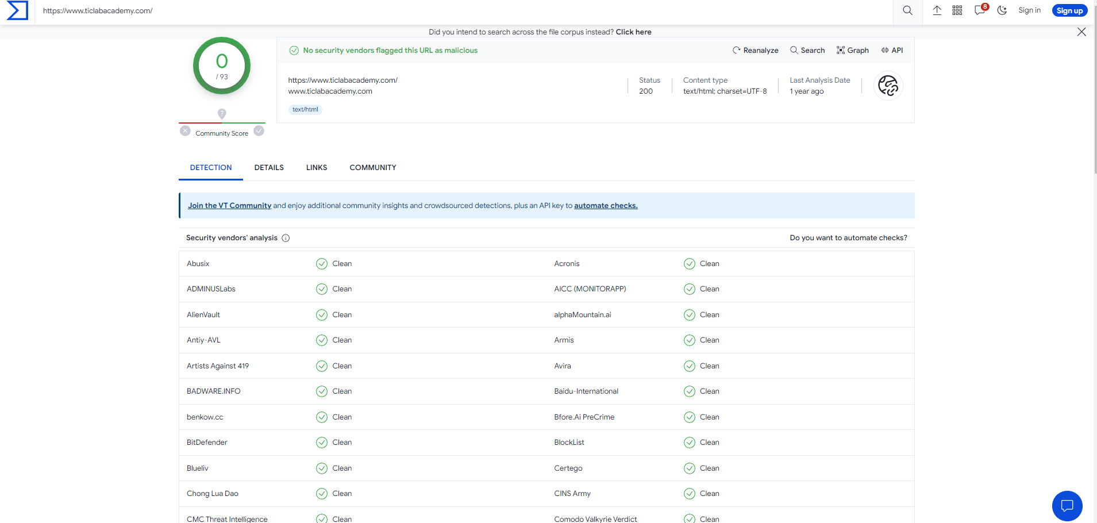Click 'https://www.ticlabacademy.com/' URL in summary
1097x523 pixels.
coord(342,80)
